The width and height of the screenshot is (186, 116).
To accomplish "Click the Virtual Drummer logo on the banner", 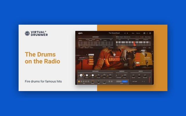I will click(36, 34).
